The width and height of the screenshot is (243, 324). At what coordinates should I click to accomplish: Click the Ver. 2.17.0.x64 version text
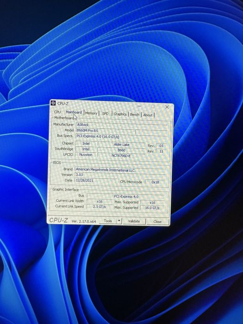tap(84, 221)
